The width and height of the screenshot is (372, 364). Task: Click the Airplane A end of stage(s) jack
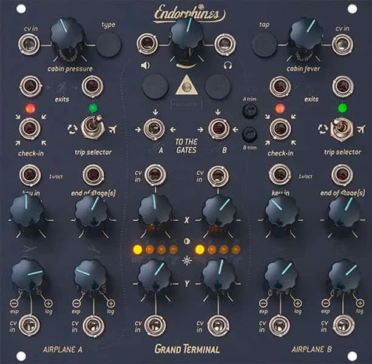pos(93,175)
